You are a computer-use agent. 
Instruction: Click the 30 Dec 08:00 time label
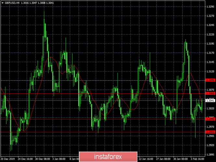[x=43, y=159]
